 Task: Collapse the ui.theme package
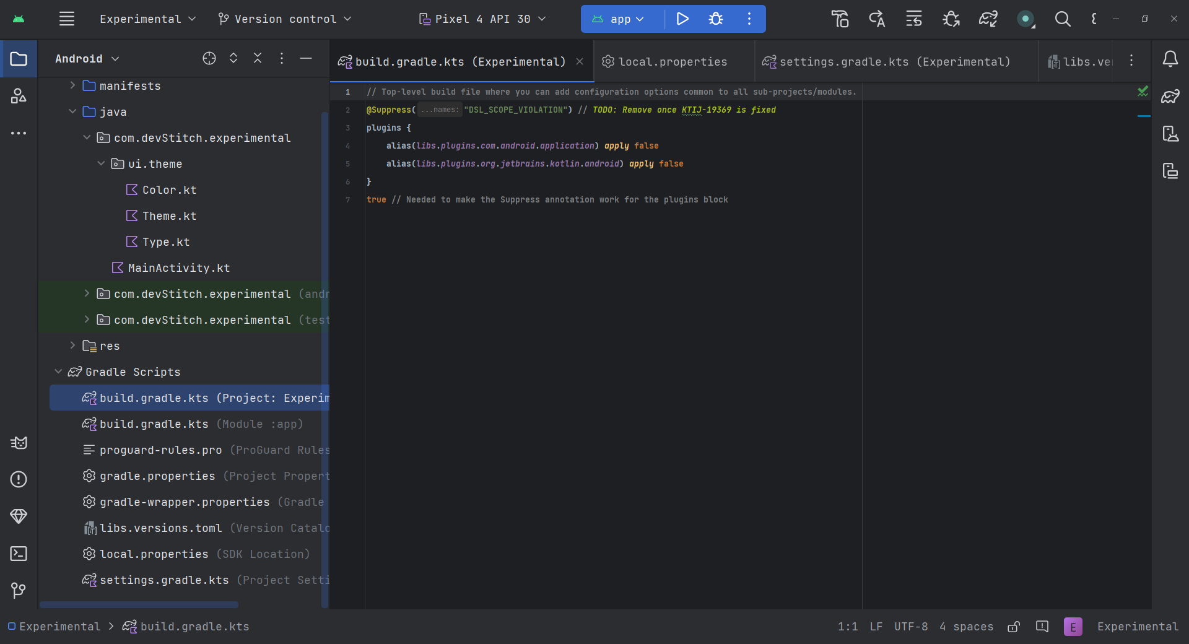click(101, 163)
